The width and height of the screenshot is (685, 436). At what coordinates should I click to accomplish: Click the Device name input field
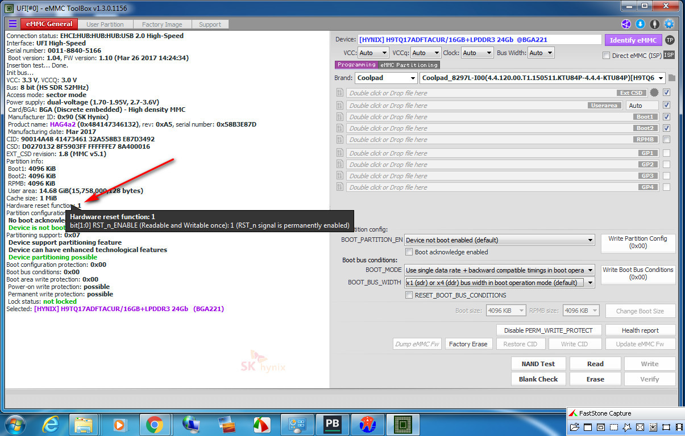pyautogui.click(x=479, y=40)
